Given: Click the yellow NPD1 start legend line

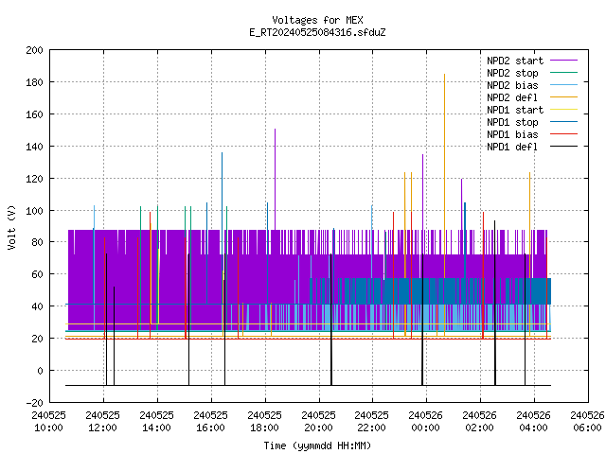Looking at the screenshot, I should tap(564, 110).
